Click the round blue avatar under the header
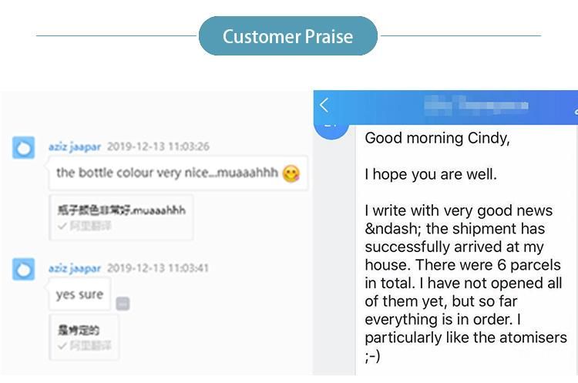 331,131
